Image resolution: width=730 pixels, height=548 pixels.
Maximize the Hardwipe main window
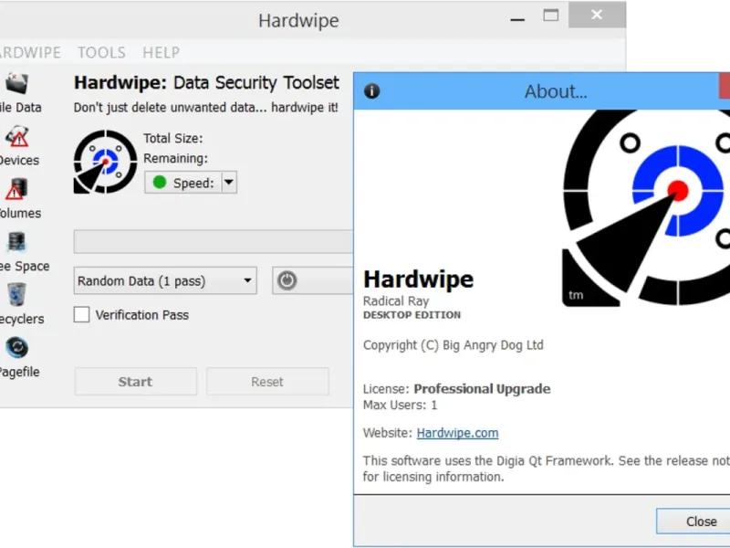coord(551,16)
